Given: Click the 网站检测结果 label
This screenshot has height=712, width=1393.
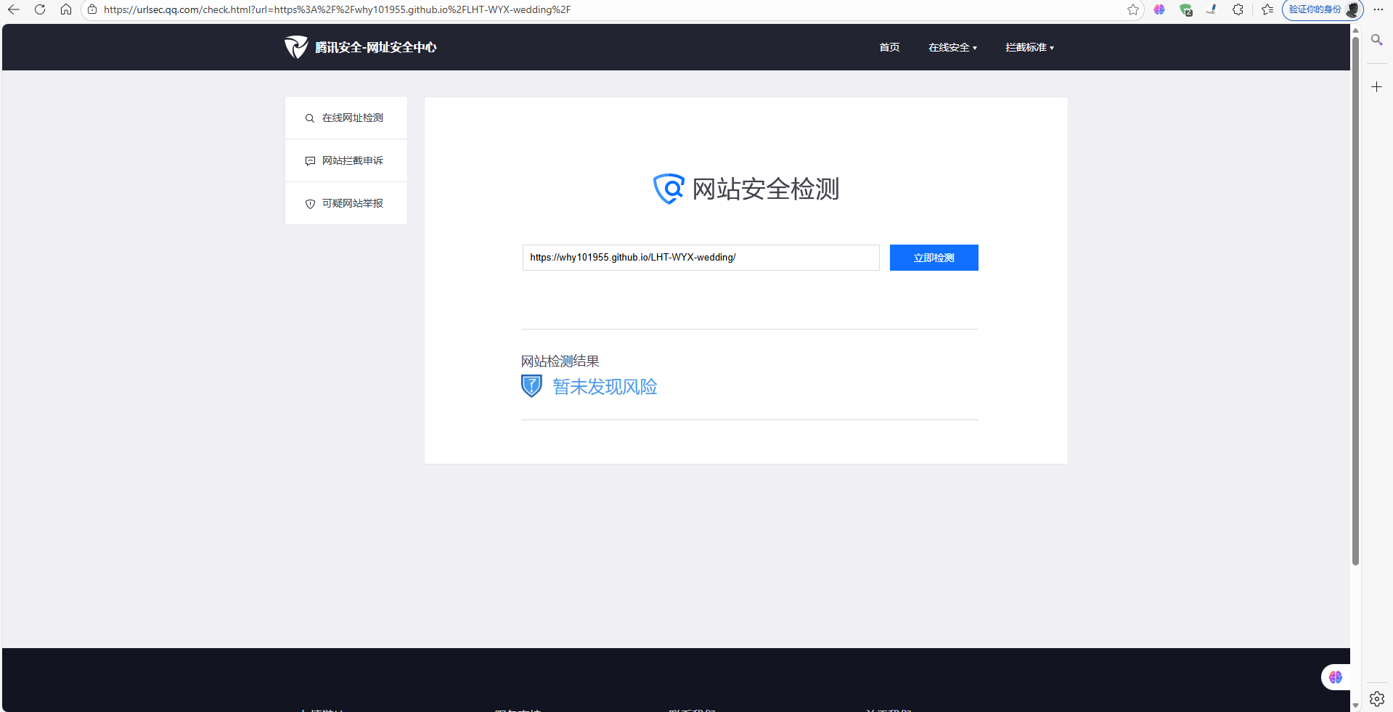Looking at the screenshot, I should click(x=560, y=361).
